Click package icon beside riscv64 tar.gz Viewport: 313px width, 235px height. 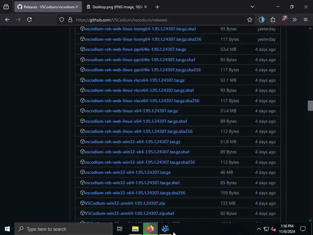[82, 80]
